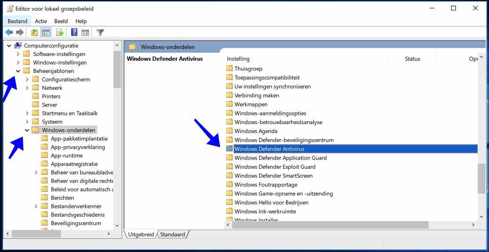489x252 pixels.
Task: Click the up one level folder icon
Action: tap(34, 32)
